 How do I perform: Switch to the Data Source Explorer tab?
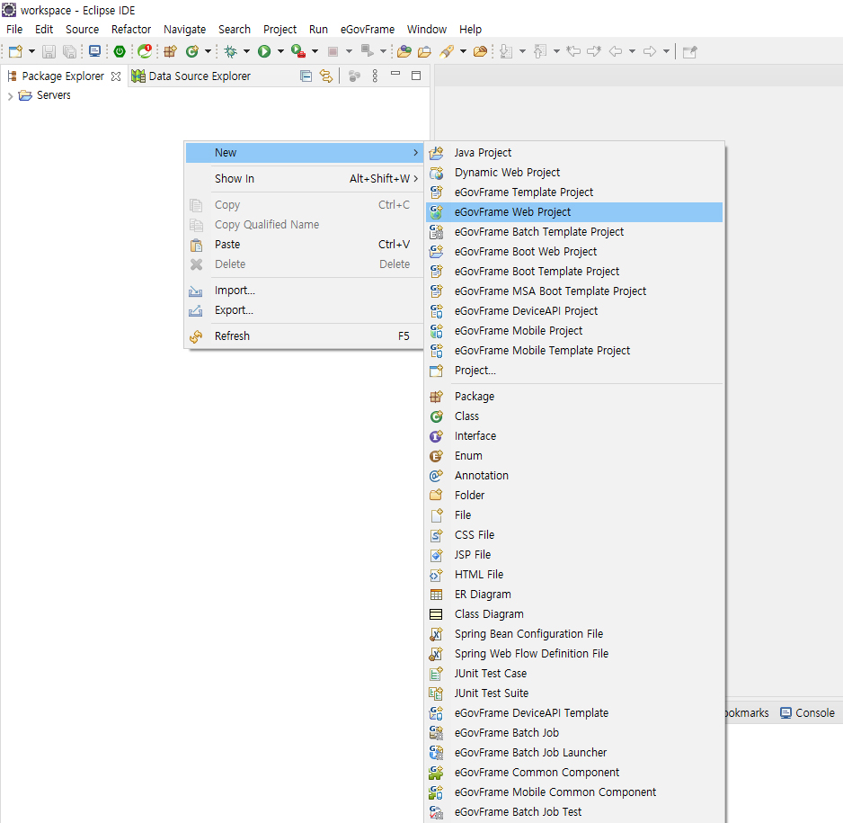pos(199,76)
